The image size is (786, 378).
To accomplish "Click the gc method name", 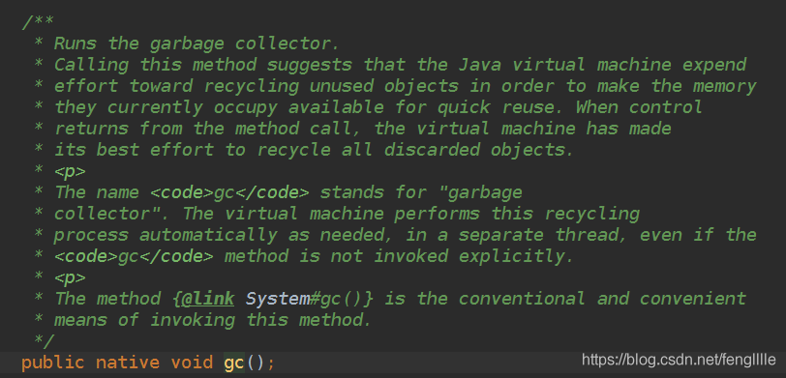I will coord(234,363).
